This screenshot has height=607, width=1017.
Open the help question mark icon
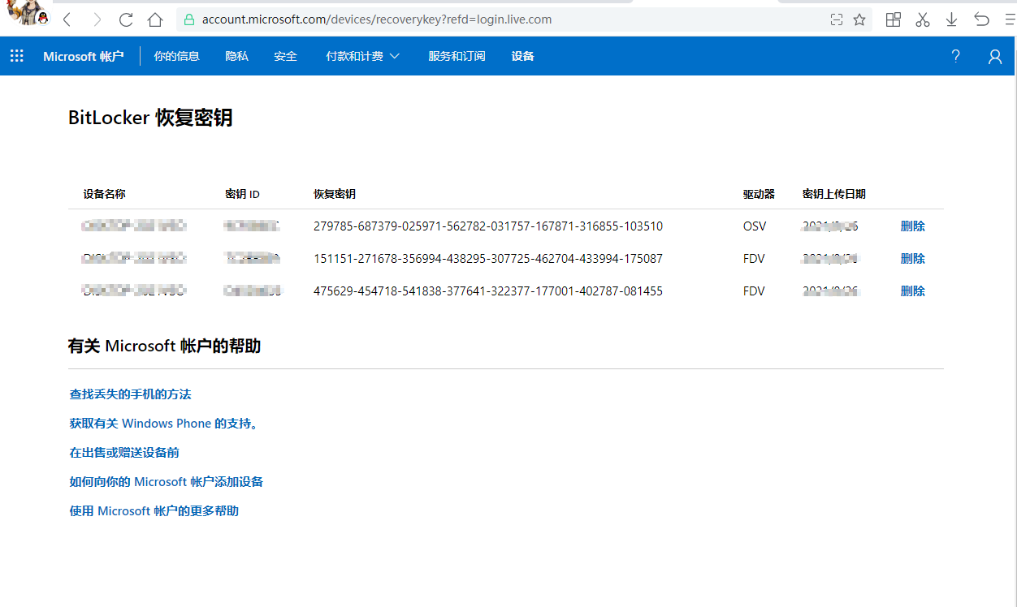(955, 56)
